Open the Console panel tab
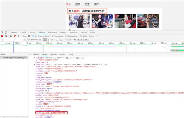Screen dimensions: 184x118 24,32
